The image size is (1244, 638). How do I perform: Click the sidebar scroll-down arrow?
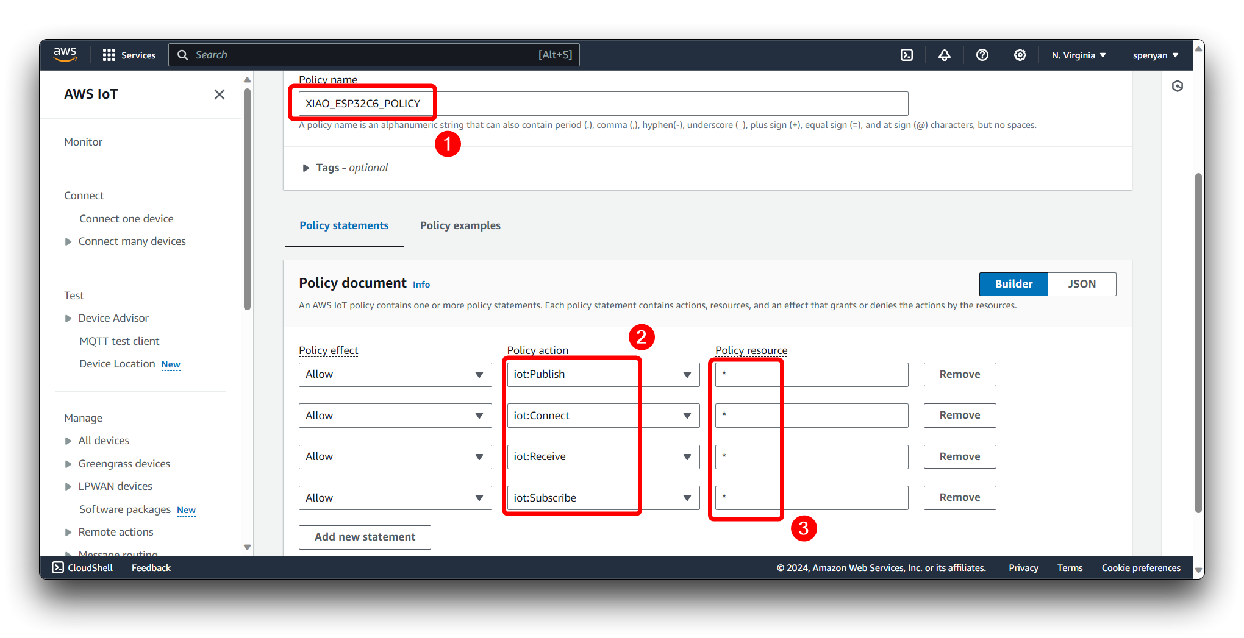[247, 547]
